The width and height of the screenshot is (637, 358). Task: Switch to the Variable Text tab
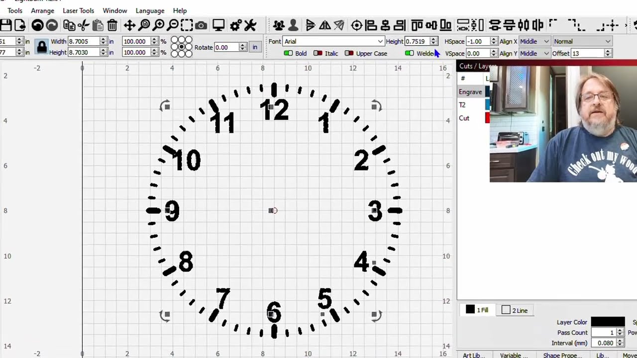click(x=514, y=355)
